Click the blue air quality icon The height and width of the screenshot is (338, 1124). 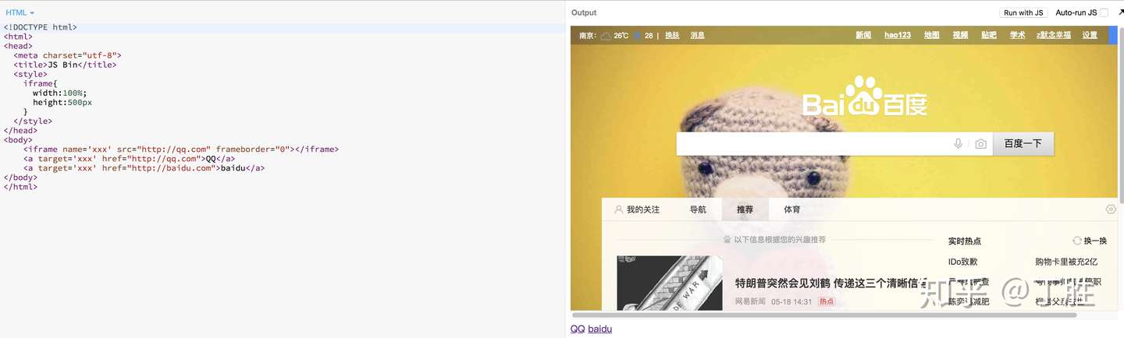click(x=638, y=36)
